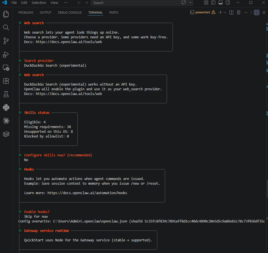Open the Testing flask view

pyautogui.click(x=6, y=94)
